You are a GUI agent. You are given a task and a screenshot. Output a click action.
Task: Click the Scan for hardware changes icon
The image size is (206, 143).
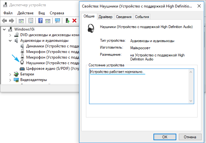point(58,21)
